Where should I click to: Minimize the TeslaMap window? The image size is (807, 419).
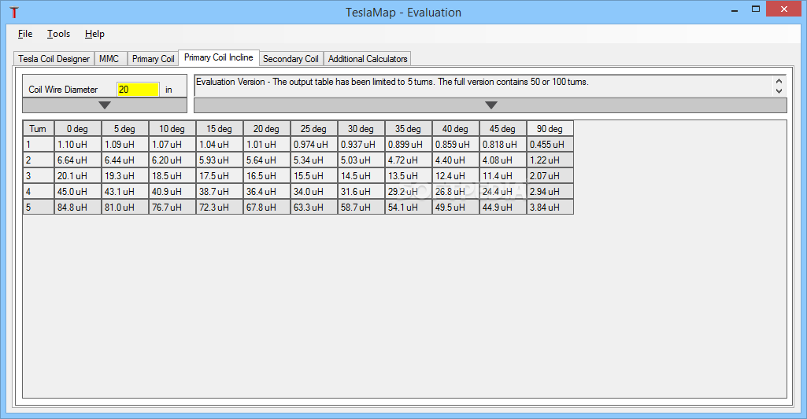[735, 9]
